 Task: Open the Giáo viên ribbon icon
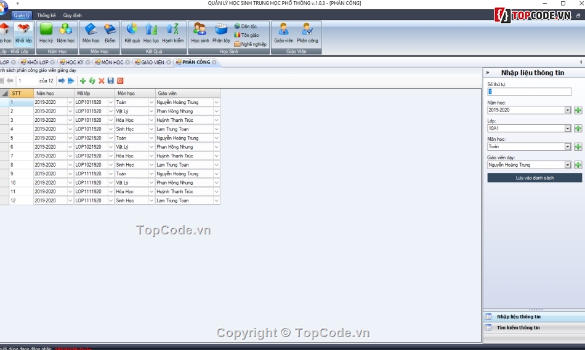[283, 32]
